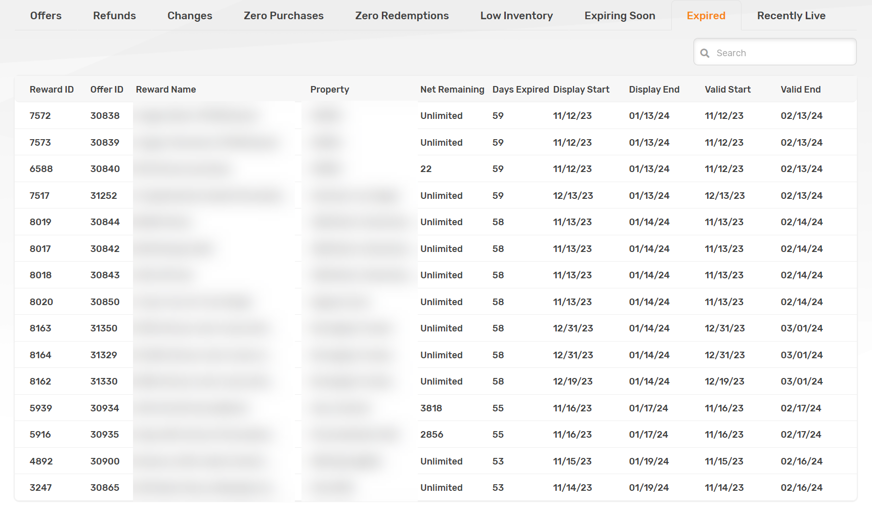This screenshot has height=507, width=872.
Task: Select Reward ID 8164
Action: click(x=40, y=355)
